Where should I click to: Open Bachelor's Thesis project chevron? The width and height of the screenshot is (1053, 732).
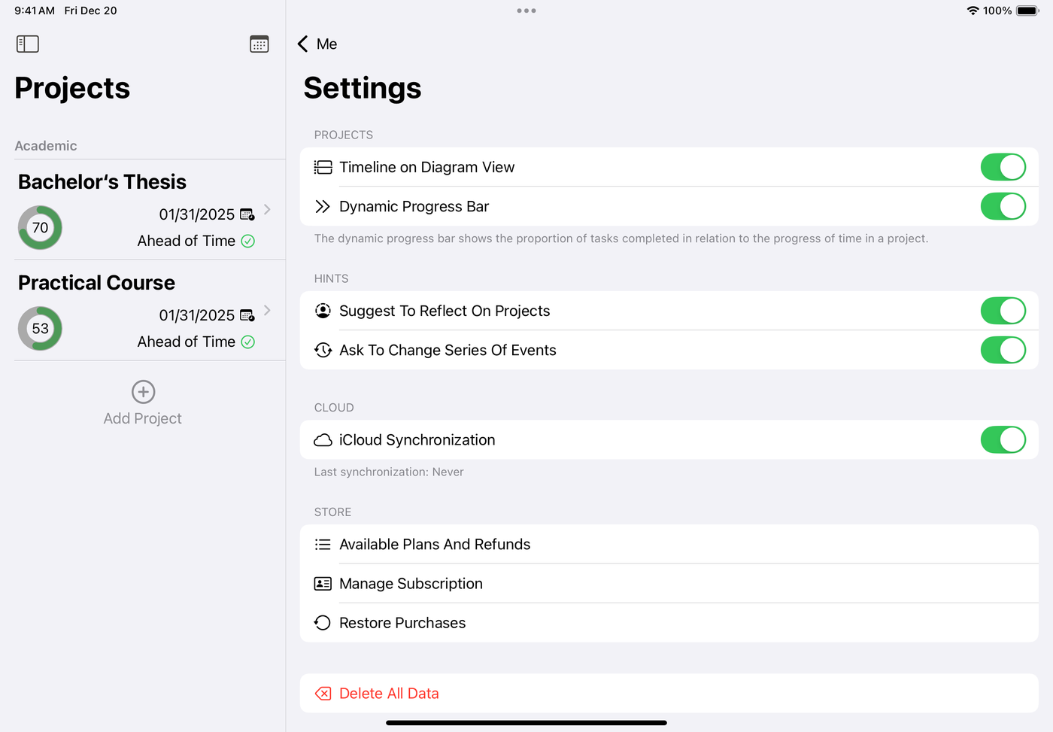coord(267,209)
